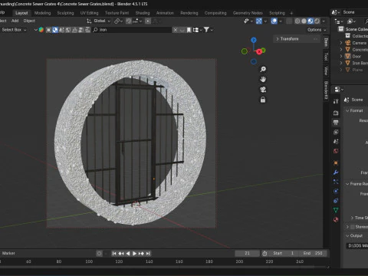
Task: Open the Render properties tab
Action: click(336, 113)
